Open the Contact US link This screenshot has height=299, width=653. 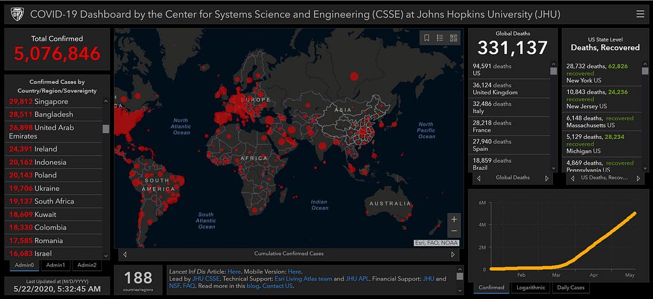(x=278, y=286)
